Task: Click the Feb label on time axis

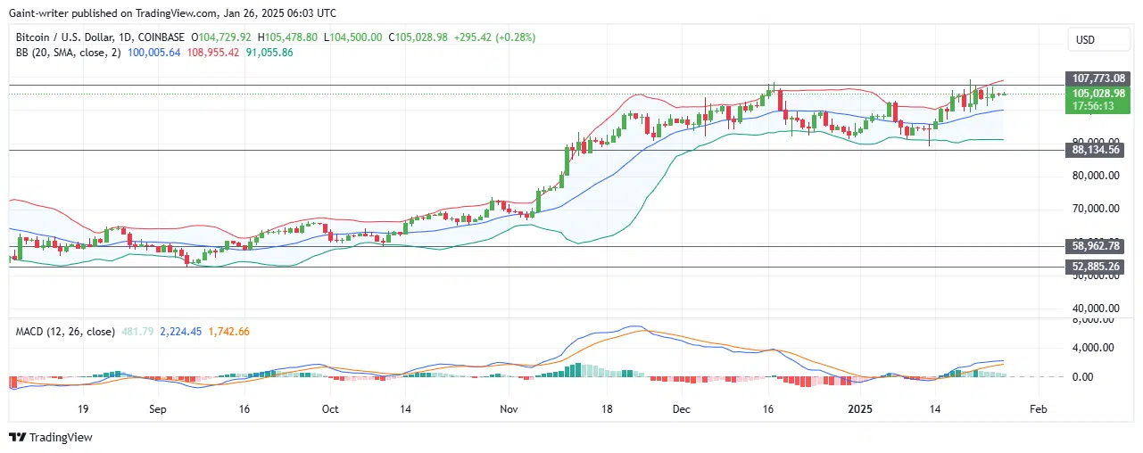Action: pos(1038,409)
